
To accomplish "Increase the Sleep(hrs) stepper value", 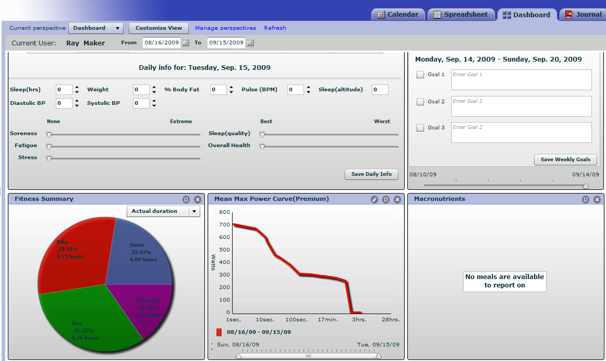I will [x=77, y=87].
